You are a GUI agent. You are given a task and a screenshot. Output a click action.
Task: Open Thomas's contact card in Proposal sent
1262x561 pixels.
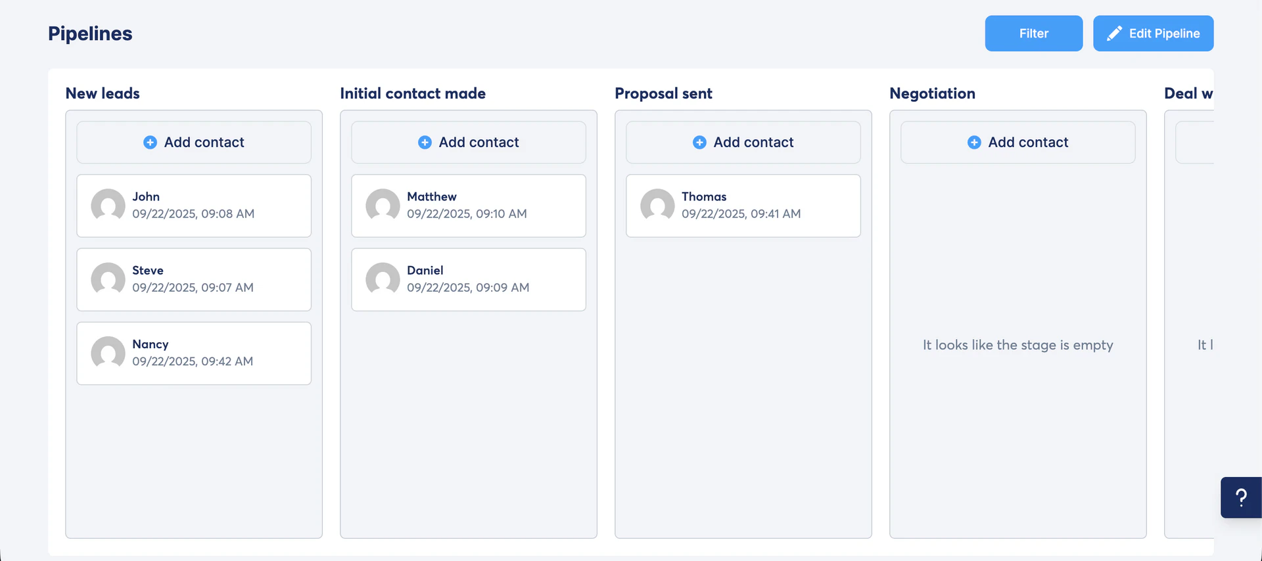743,206
